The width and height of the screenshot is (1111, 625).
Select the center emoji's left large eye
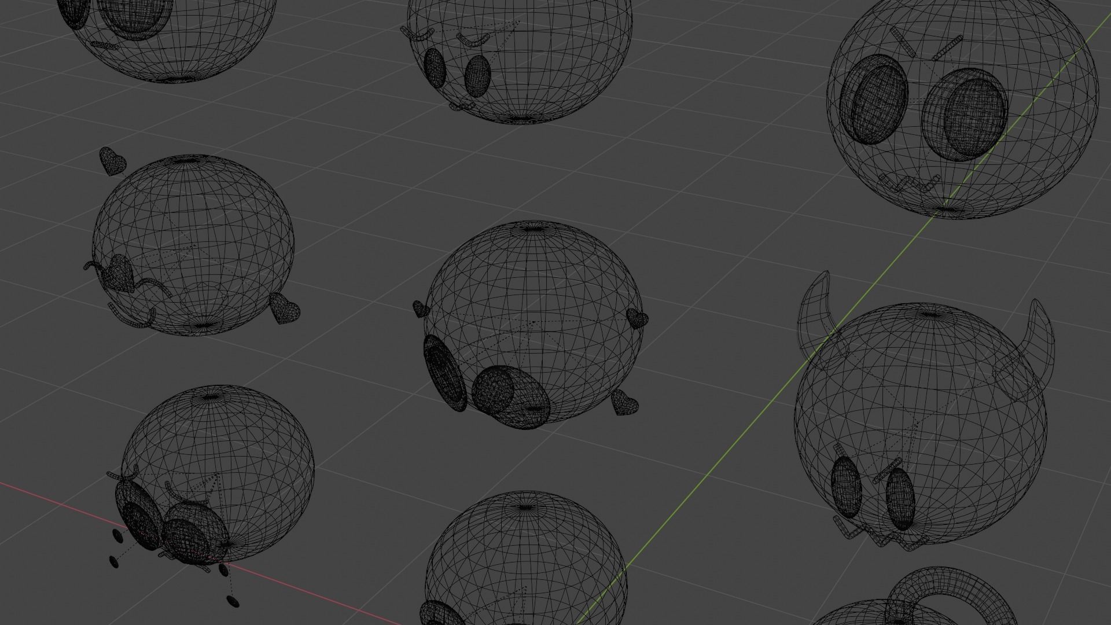[444, 373]
